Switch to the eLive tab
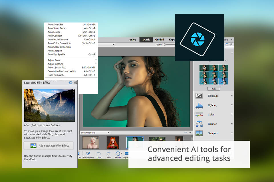 click(x=133, y=40)
